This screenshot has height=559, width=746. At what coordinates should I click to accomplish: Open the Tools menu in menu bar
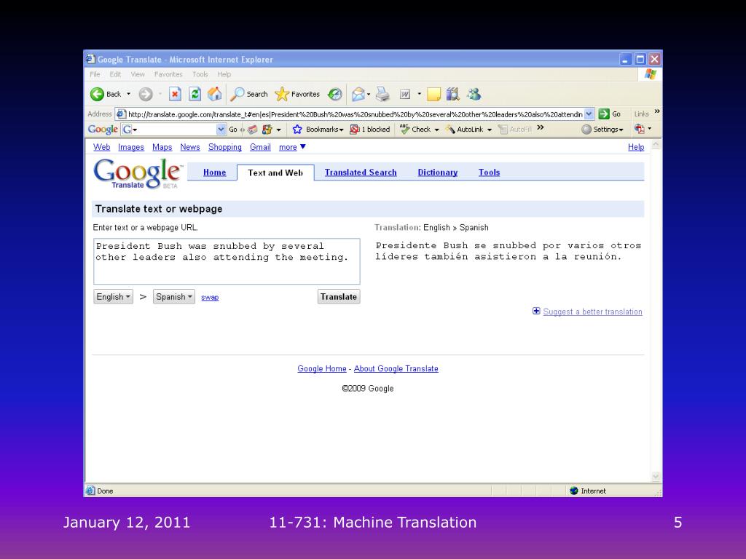click(x=200, y=74)
